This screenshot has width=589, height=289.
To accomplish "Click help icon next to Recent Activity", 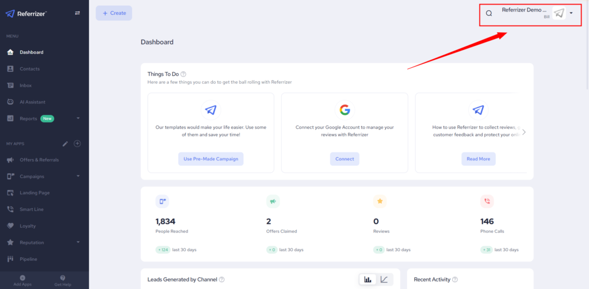I will [x=455, y=280].
